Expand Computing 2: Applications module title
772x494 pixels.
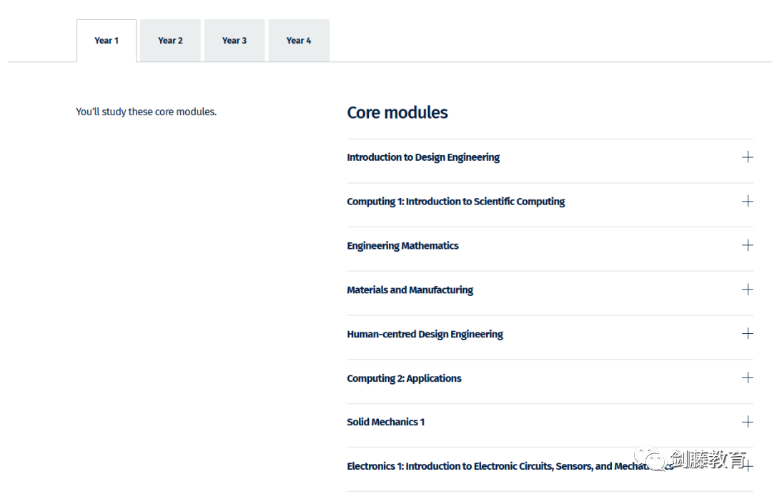404,379
